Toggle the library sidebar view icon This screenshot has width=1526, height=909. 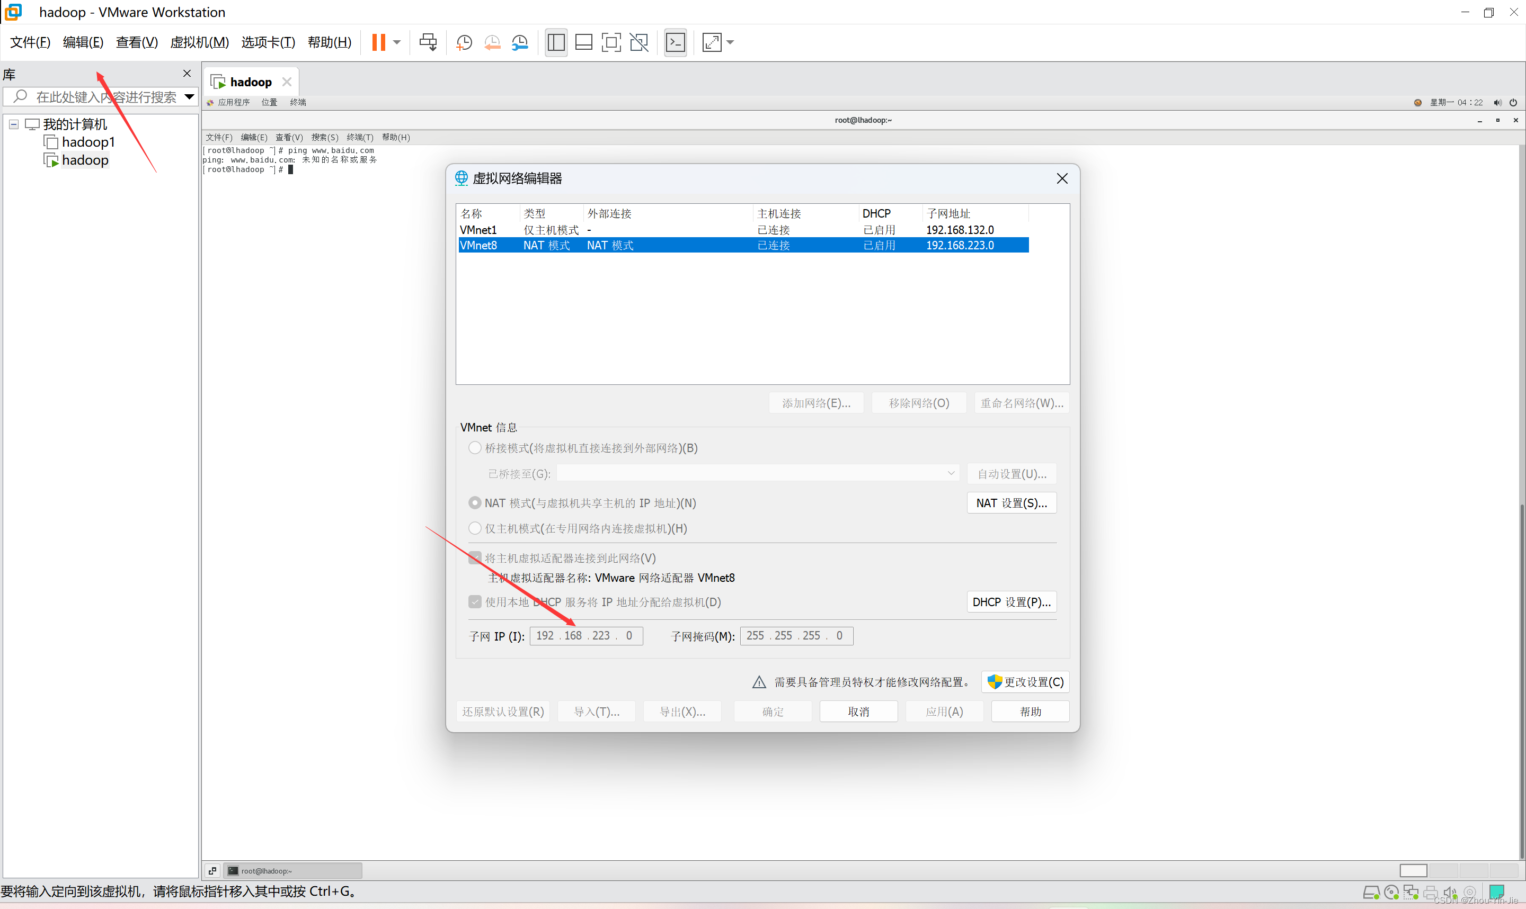click(x=556, y=42)
